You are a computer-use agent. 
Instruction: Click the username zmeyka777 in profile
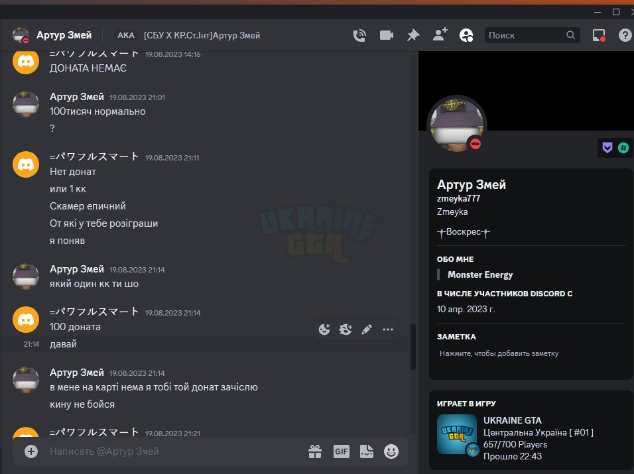(x=458, y=198)
